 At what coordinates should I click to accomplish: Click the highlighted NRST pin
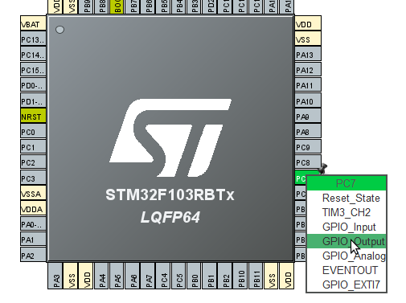33,116
